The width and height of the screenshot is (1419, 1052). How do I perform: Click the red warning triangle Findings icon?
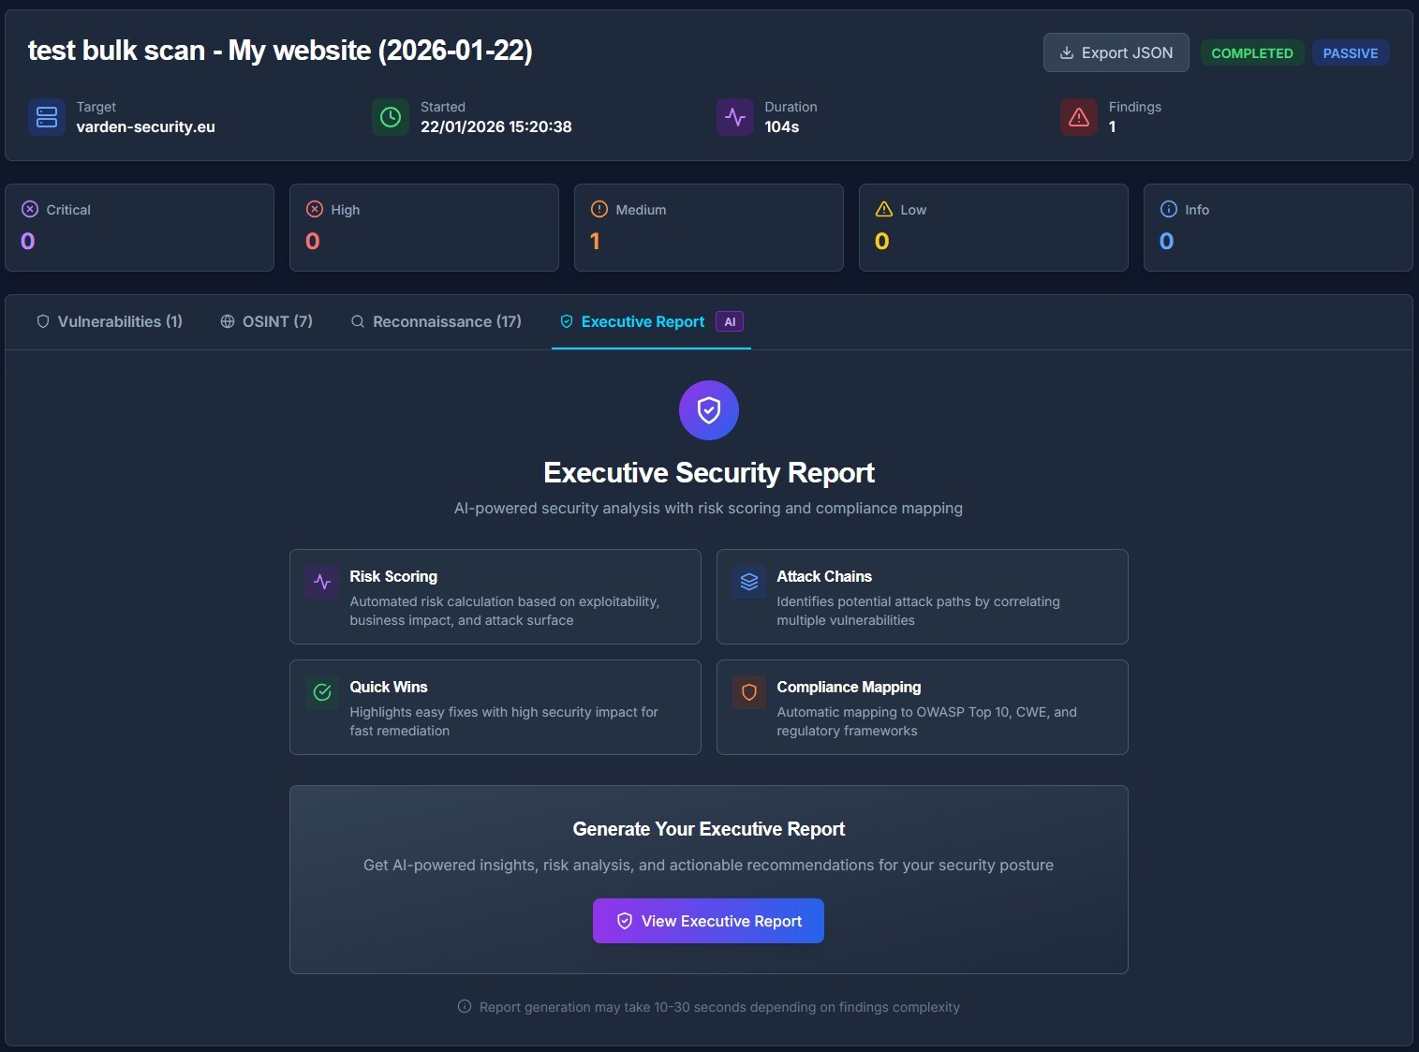click(x=1079, y=117)
